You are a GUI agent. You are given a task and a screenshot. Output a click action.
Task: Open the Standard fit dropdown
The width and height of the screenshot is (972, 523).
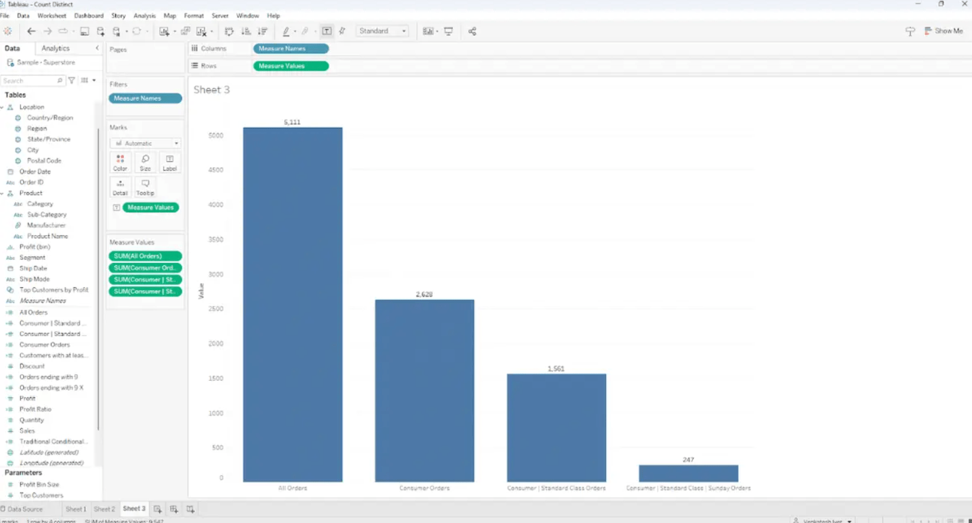[x=383, y=31]
